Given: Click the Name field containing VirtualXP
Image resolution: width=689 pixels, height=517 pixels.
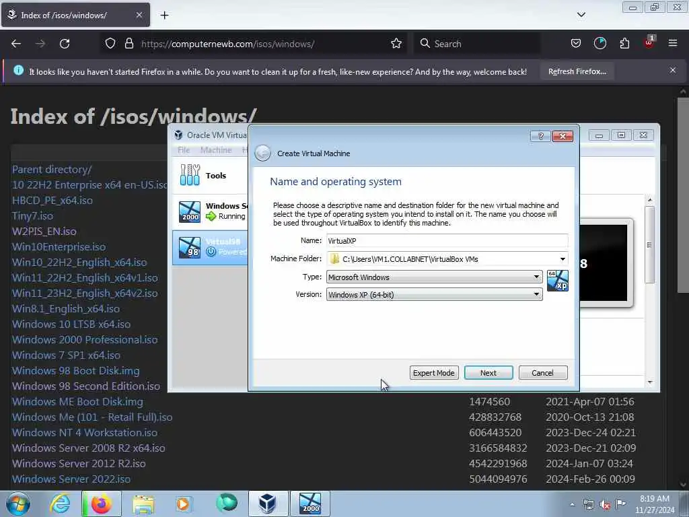Looking at the screenshot, I should (447, 240).
